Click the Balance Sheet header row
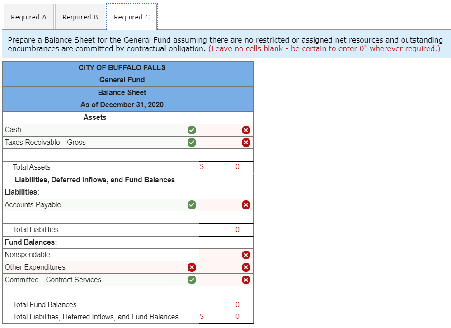The image size is (451, 328). click(x=122, y=92)
